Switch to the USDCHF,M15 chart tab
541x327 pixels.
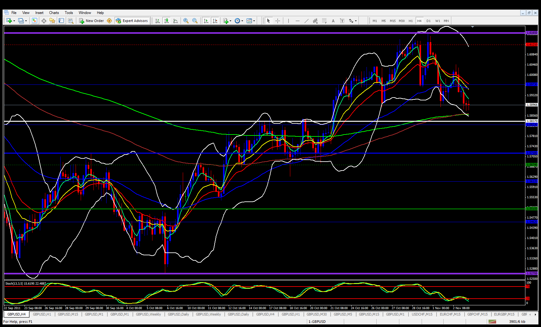click(422, 314)
